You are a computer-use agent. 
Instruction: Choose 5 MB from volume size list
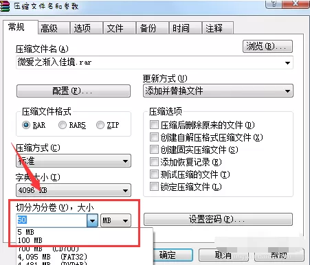85,232
